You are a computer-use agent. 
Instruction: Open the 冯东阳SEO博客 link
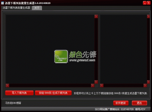[x=13, y=103]
